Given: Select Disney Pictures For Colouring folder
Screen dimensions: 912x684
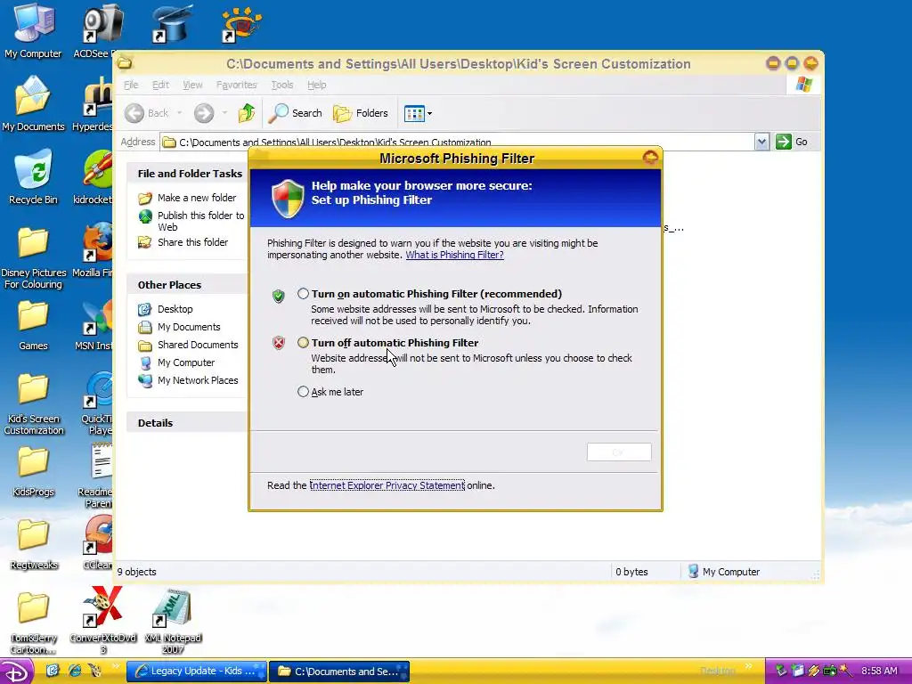Looking at the screenshot, I should 33,256.
